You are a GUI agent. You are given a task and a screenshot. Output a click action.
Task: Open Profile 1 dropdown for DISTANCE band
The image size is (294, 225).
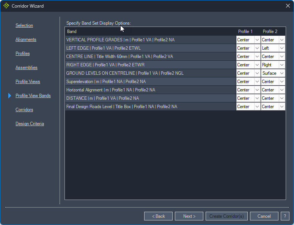pos(248,98)
